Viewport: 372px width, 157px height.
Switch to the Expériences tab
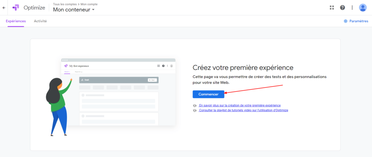[x=16, y=21]
